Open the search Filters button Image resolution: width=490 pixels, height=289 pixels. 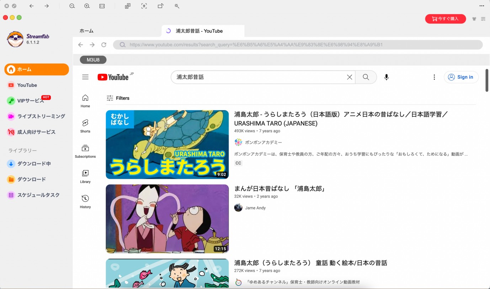[118, 98]
